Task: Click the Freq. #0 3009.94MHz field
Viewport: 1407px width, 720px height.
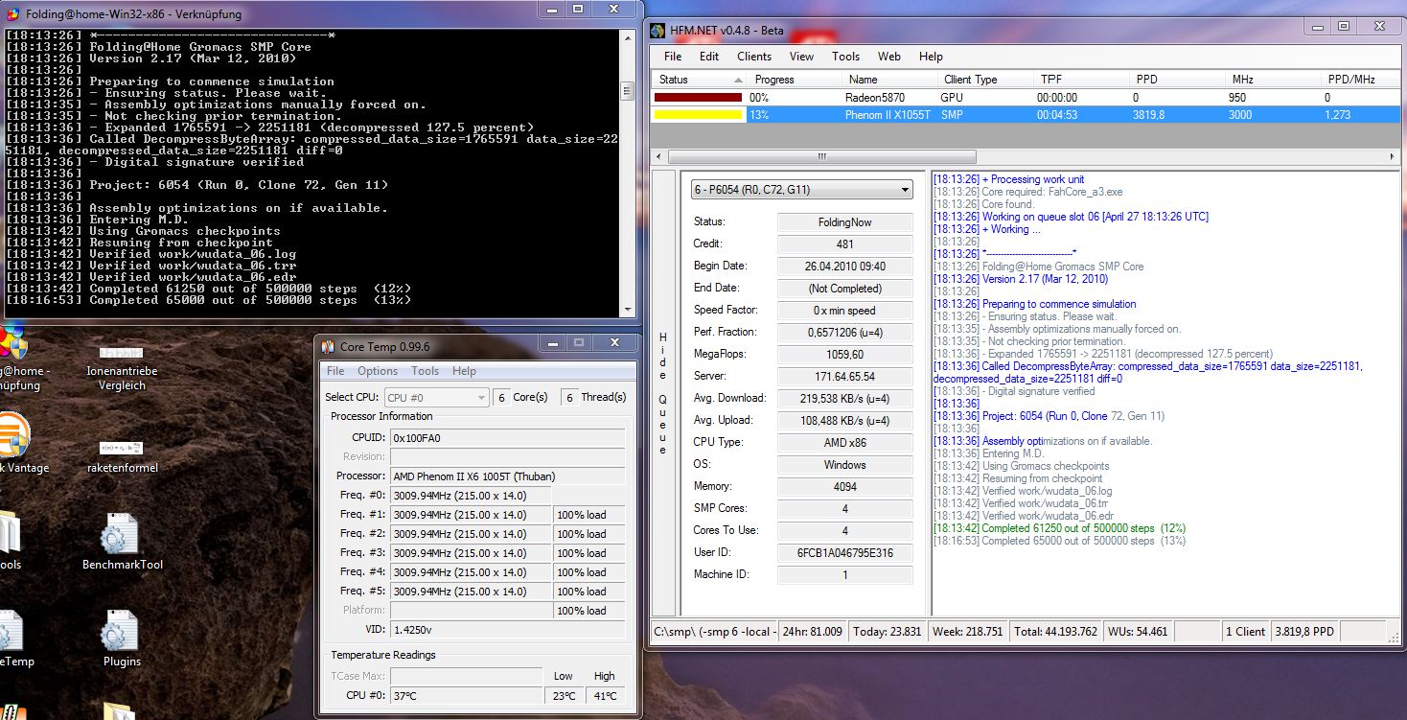Action: (x=471, y=496)
